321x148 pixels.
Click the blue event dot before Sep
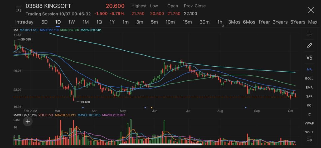coord(246,107)
